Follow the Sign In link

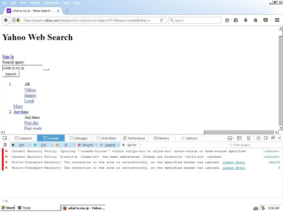pos(8,57)
